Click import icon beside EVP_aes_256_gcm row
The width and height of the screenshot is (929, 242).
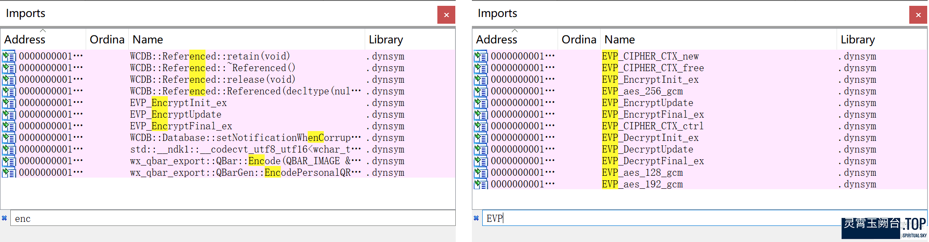(480, 91)
